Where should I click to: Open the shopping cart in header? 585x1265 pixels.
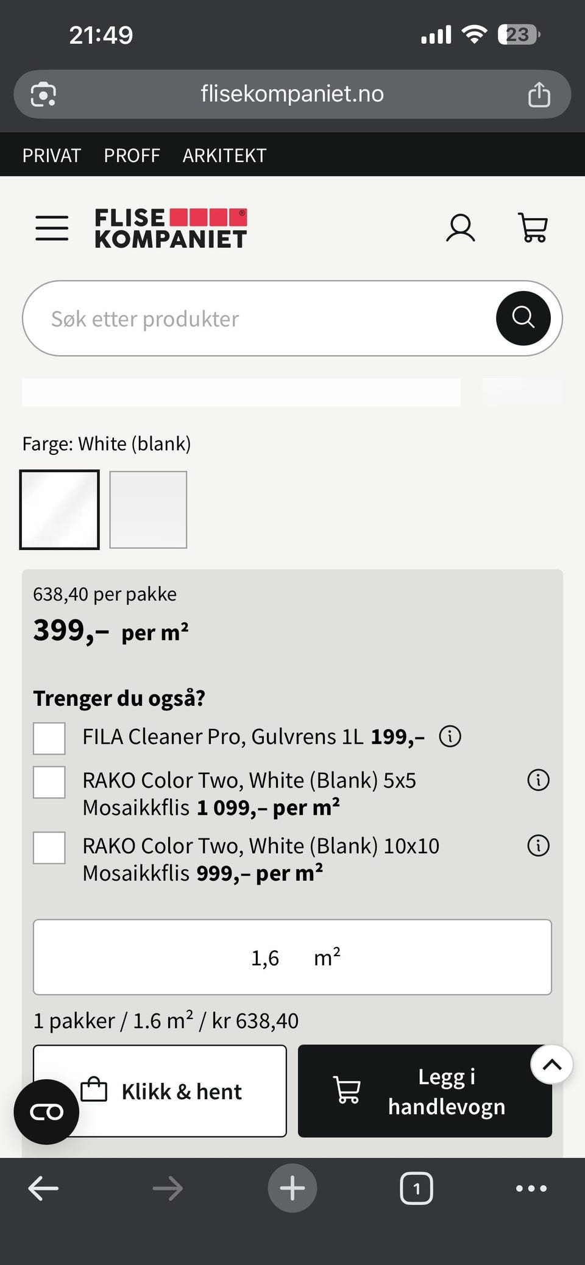coord(533,228)
